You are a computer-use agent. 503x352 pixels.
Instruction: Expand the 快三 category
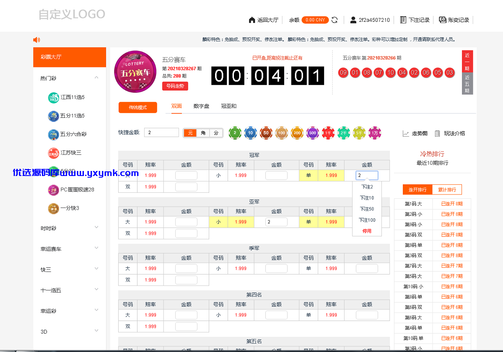tap(97, 269)
